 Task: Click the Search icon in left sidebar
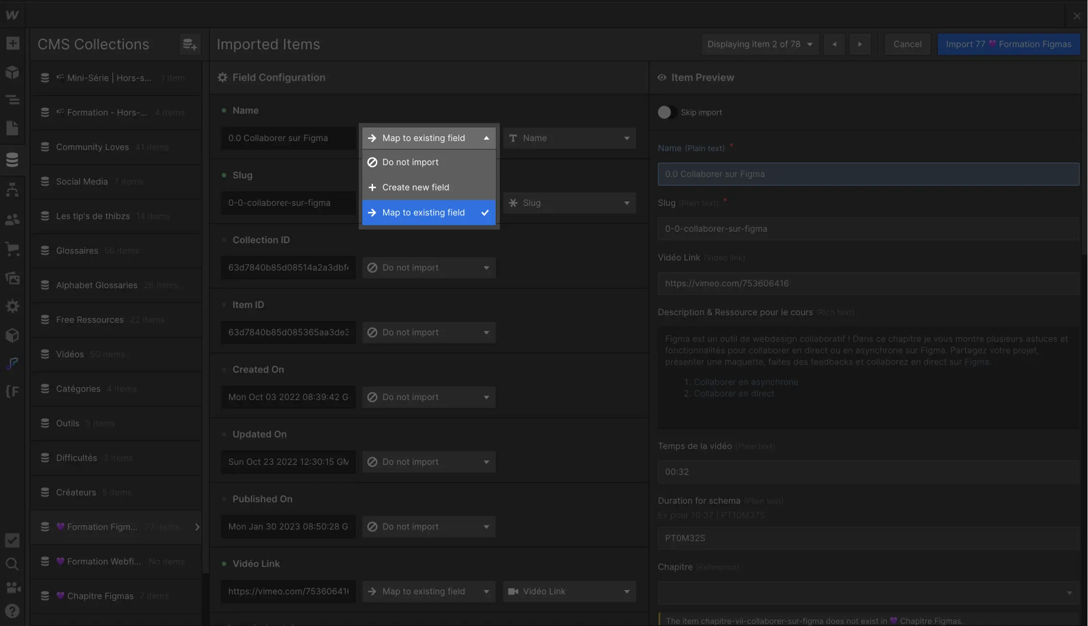pyautogui.click(x=14, y=564)
